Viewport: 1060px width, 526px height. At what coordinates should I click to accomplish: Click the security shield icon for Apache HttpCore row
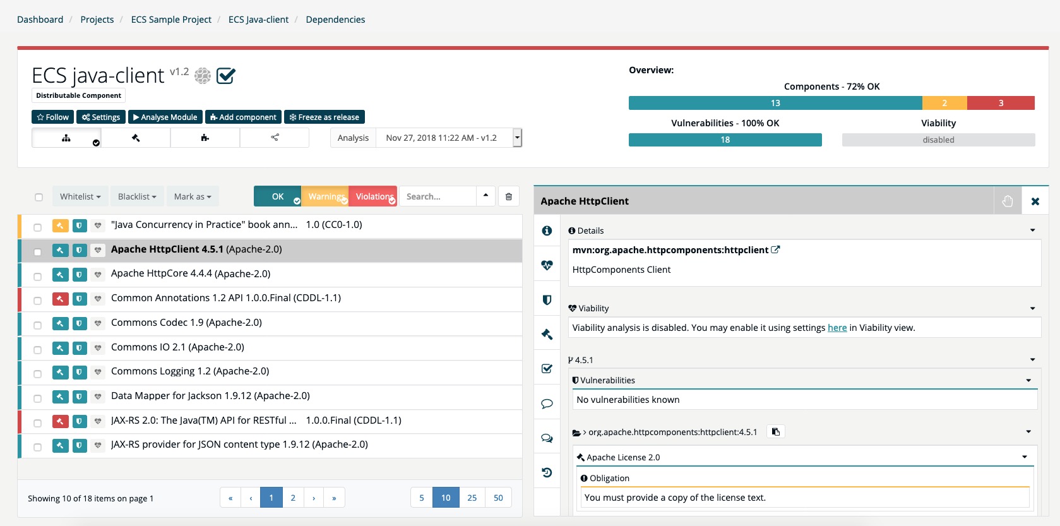79,275
